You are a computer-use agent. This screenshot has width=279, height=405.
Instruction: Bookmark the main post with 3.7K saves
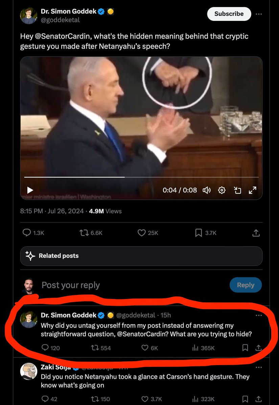(199, 233)
